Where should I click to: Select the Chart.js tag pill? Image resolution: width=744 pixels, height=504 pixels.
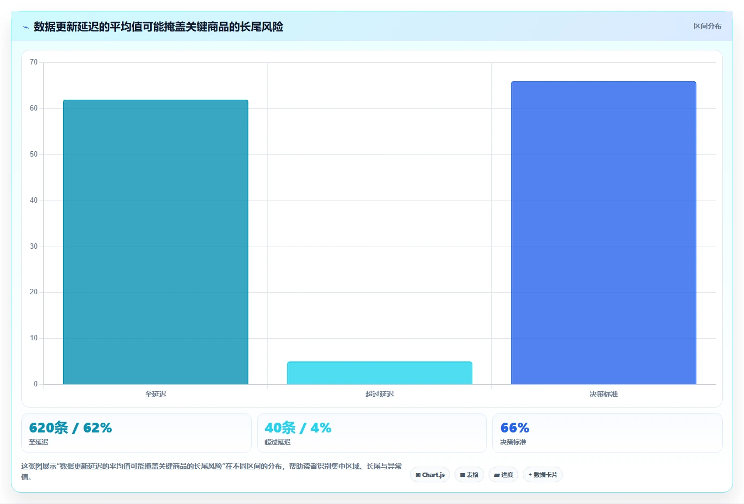(430, 475)
